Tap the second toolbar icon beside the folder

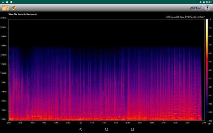click(14, 8)
